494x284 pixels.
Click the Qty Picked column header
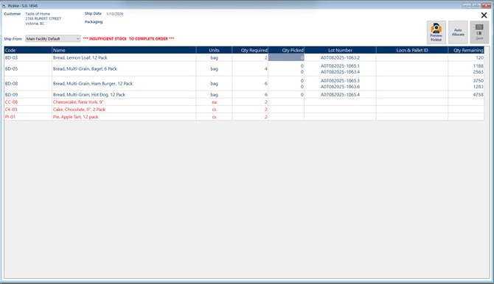pos(286,50)
